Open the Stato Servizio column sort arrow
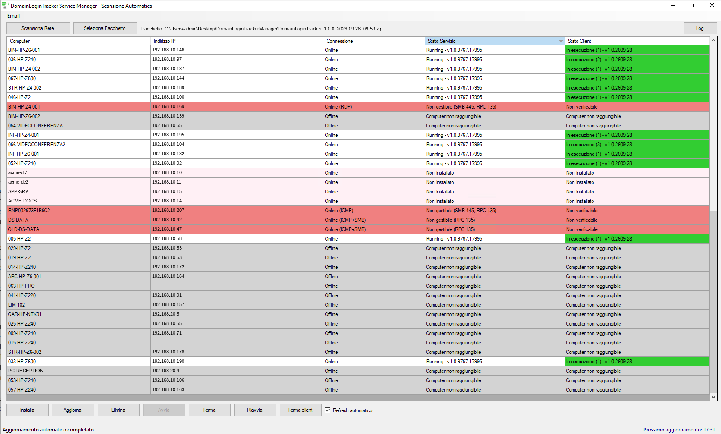 pos(561,41)
